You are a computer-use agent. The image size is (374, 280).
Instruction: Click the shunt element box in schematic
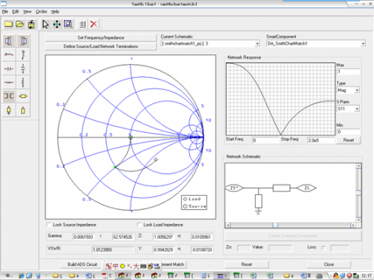(x=259, y=202)
